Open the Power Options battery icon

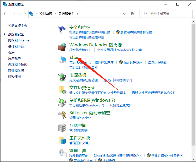click(62, 77)
